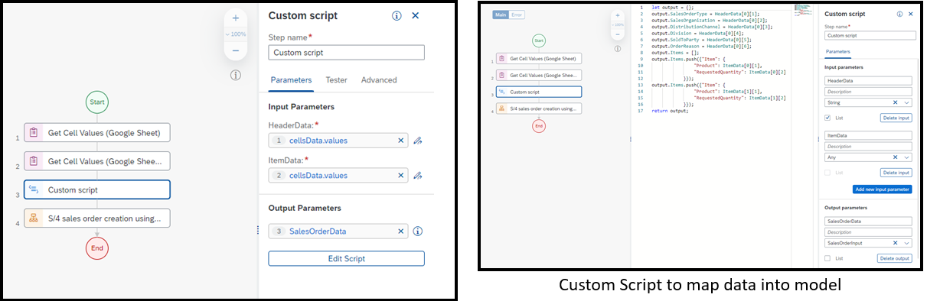Image resolution: width=927 pixels, height=301 pixels.
Task: Uncheck List checkbox under HeaderData input
Action: [x=827, y=118]
